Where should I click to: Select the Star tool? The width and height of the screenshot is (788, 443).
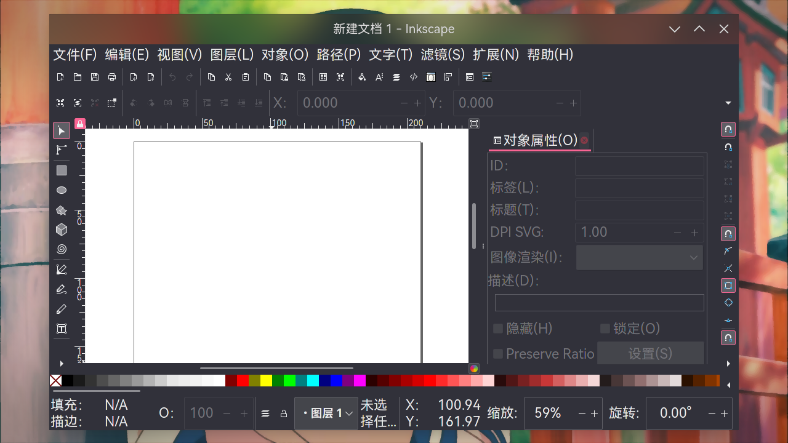(61, 210)
